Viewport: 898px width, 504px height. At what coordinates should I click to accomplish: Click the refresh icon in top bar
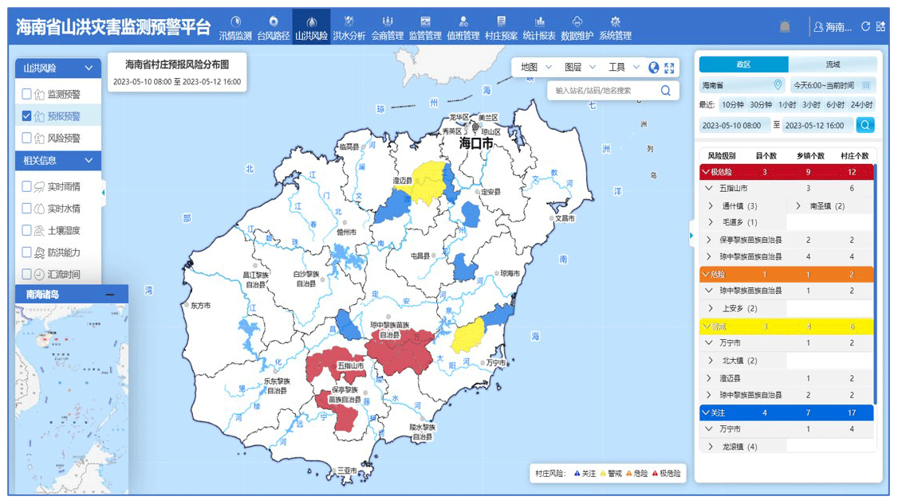(865, 27)
